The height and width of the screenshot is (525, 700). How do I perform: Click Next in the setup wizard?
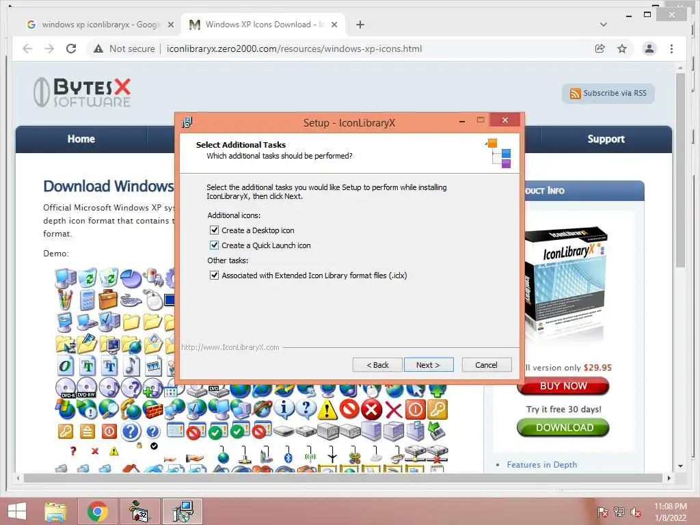[x=429, y=365]
